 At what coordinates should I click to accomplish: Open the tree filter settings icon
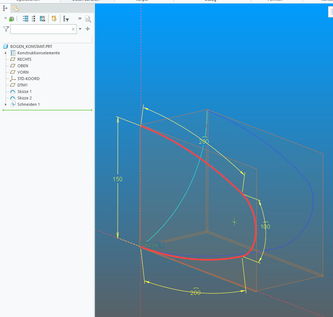66,19
